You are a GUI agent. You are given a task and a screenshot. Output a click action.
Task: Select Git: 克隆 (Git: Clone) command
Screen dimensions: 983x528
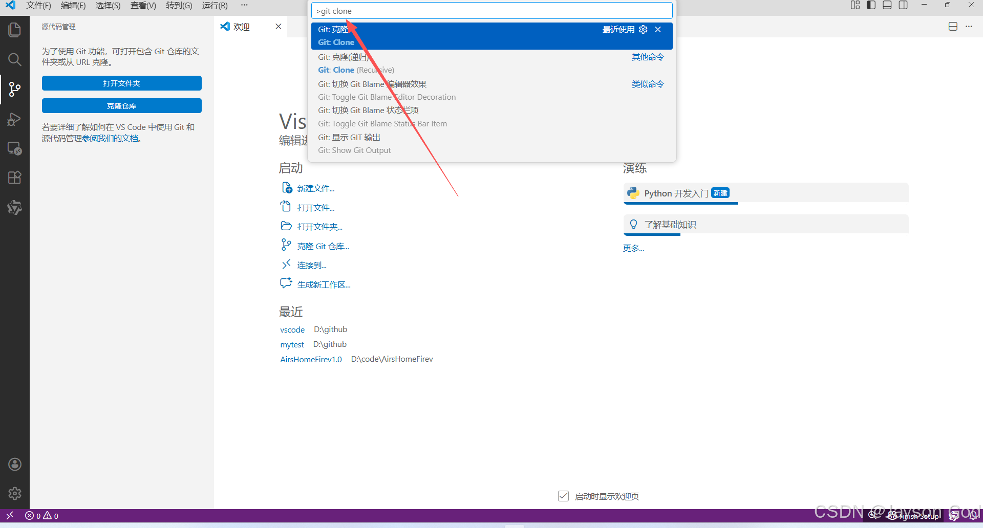tap(492, 36)
